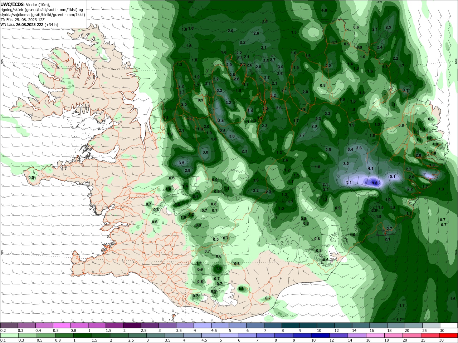The width and height of the screenshot is (458, 343).
Task: Click the 15W longitude label at top
Action: click(379, 2)
